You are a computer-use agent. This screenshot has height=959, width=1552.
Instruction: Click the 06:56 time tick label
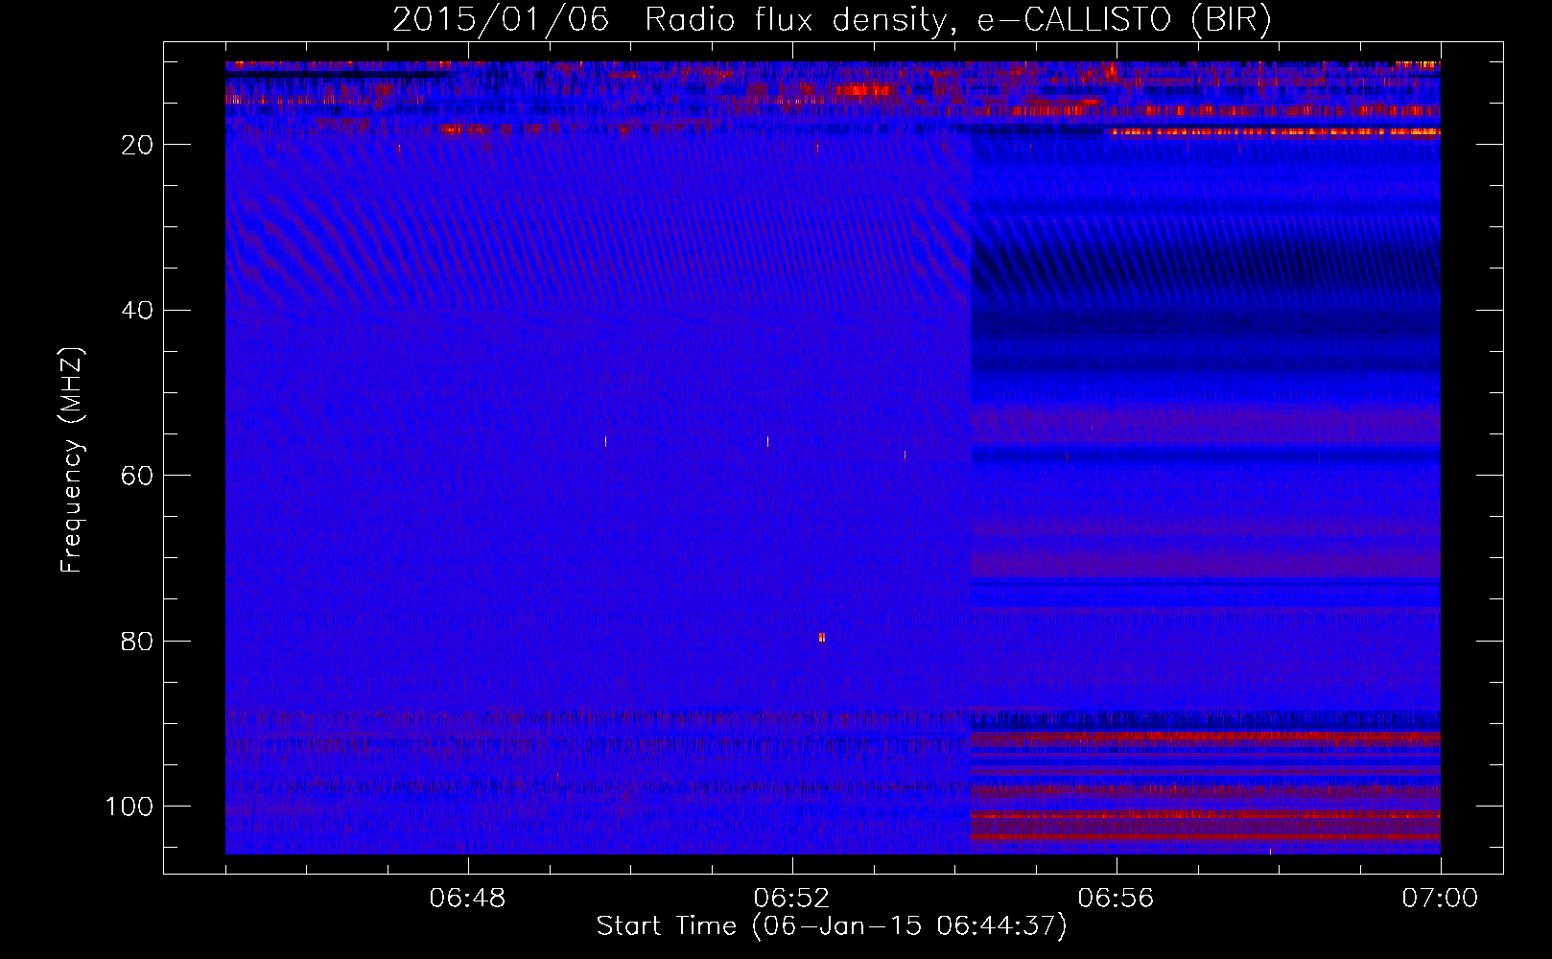pyautogui.click(x=1116, y=899)
